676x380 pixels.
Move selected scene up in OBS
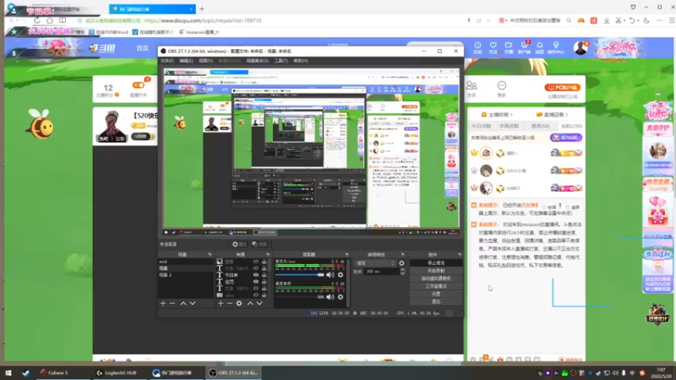[183, 303]
